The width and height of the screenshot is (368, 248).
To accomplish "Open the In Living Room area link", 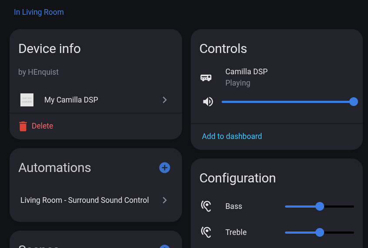I will (39, 12).
